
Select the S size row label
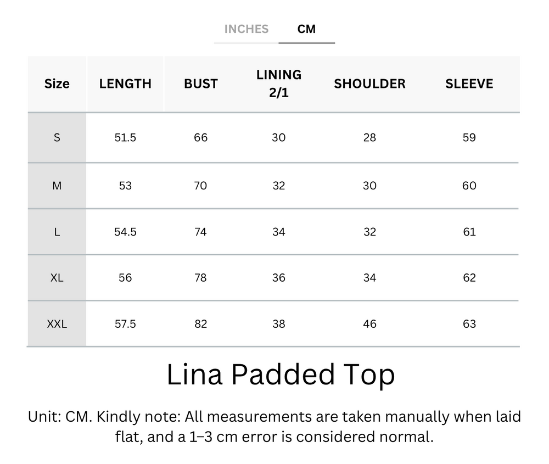57,137
